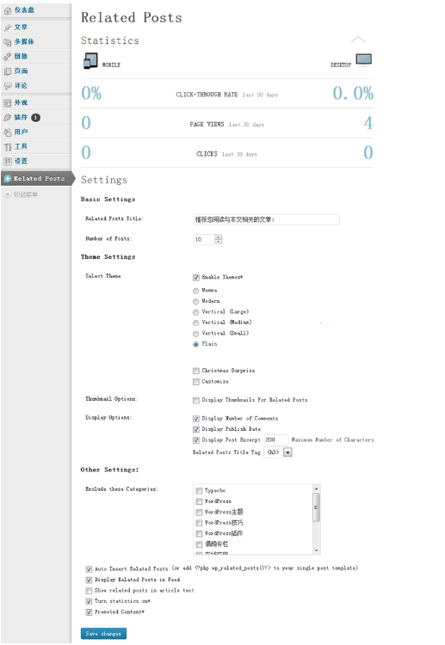445x645 pixels.
Task: Toggle Display Thumbnails For Related Posts
Action: (x=196, y=400)
